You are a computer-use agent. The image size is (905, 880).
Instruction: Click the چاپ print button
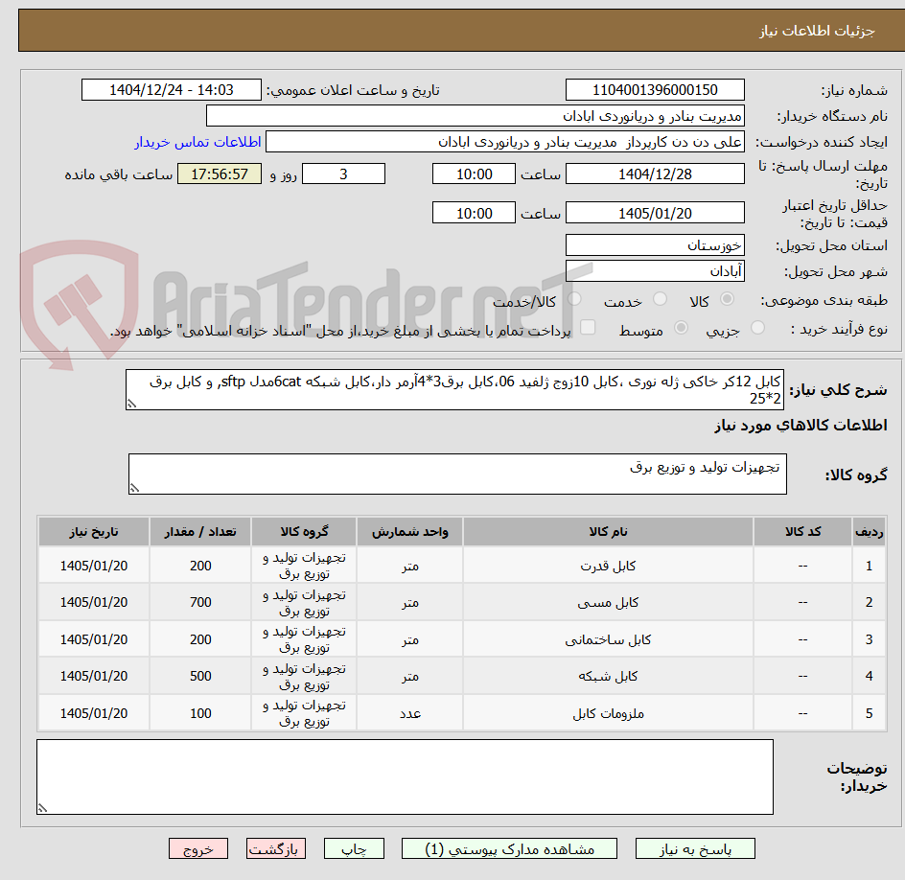click(354, 848)
